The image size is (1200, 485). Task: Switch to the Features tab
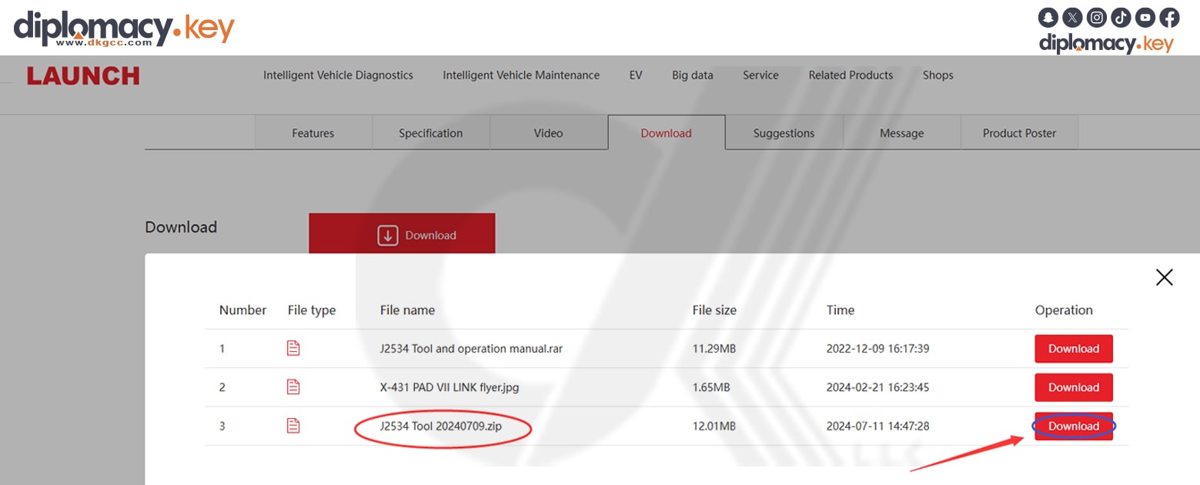pyautogui.click(x=313, y=132)
